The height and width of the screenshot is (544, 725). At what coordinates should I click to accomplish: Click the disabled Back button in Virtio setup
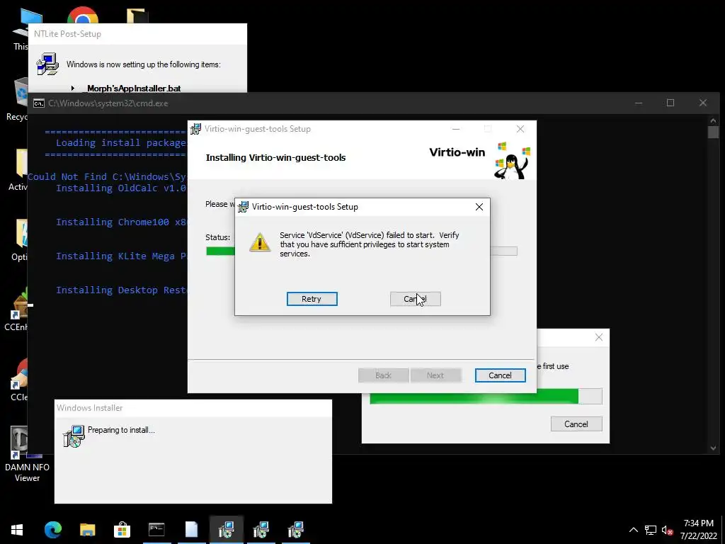pos(383,375)
